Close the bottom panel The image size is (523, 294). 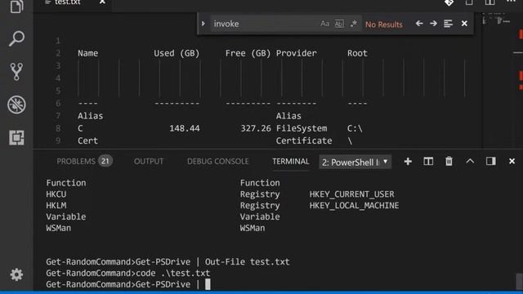(x=512, y=162)
